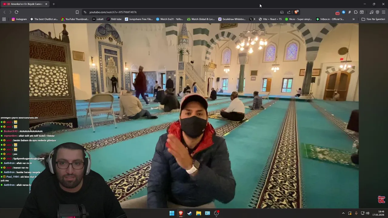Open the cobalt bookmark
The width and height of the screenshot is (388, 218).
[98, 19]
